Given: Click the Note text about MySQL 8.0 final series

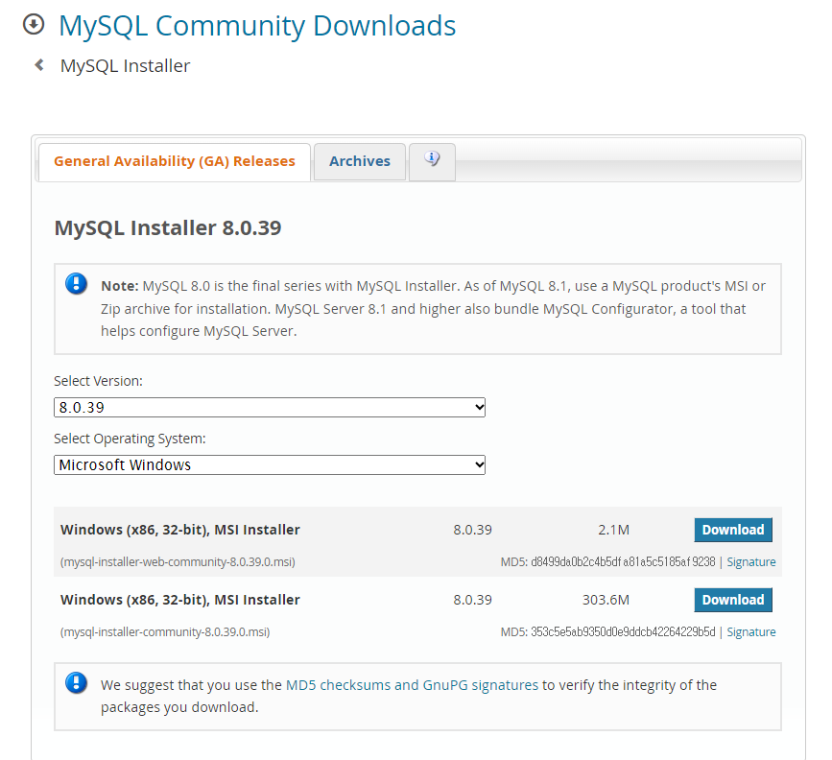Looking at the screenshot, I should 433,308.
